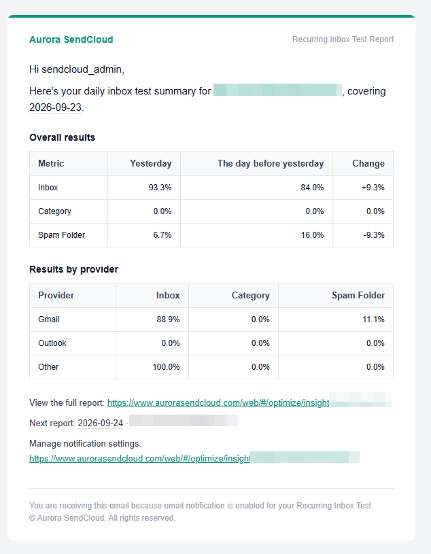The height and width of the screenshot is (554, 431).
Task: Click the Aurora SendCloud brand name
Action: click(71, 39)
